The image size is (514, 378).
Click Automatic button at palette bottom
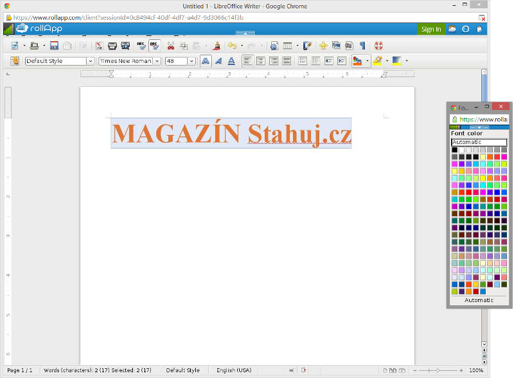(x=479, y=300)
